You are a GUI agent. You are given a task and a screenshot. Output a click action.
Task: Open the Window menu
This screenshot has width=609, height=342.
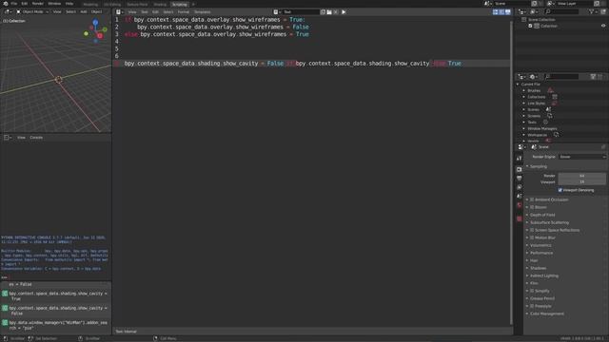[x=54, y=4]
